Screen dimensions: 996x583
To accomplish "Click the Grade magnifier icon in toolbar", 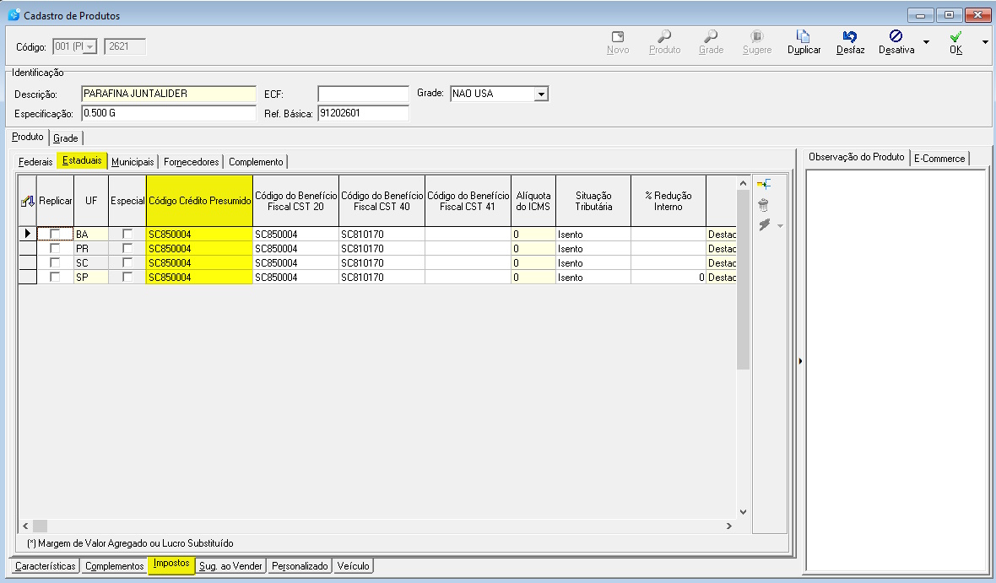I will coord(711,37).
